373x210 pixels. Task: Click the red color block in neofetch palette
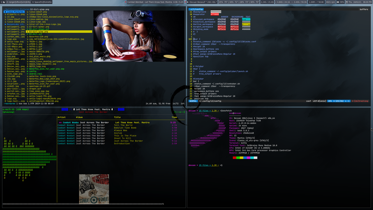[235, 158]
